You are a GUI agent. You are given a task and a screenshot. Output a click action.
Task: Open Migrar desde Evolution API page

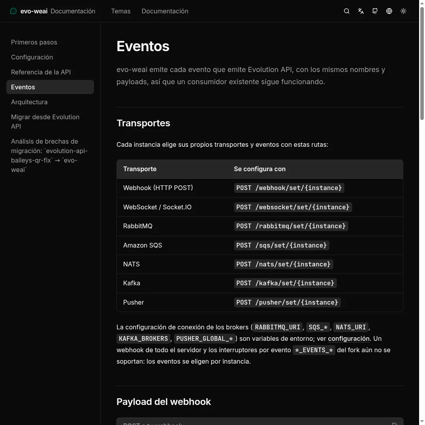(x=50, y=122)
